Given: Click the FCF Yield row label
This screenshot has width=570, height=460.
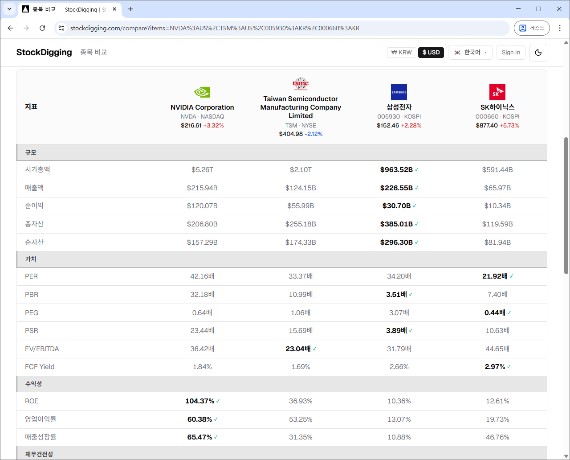Looking at the screenshot, I should coord(40,367).
